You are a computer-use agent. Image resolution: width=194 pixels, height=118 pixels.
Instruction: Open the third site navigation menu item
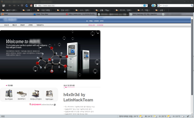[22, 25]
